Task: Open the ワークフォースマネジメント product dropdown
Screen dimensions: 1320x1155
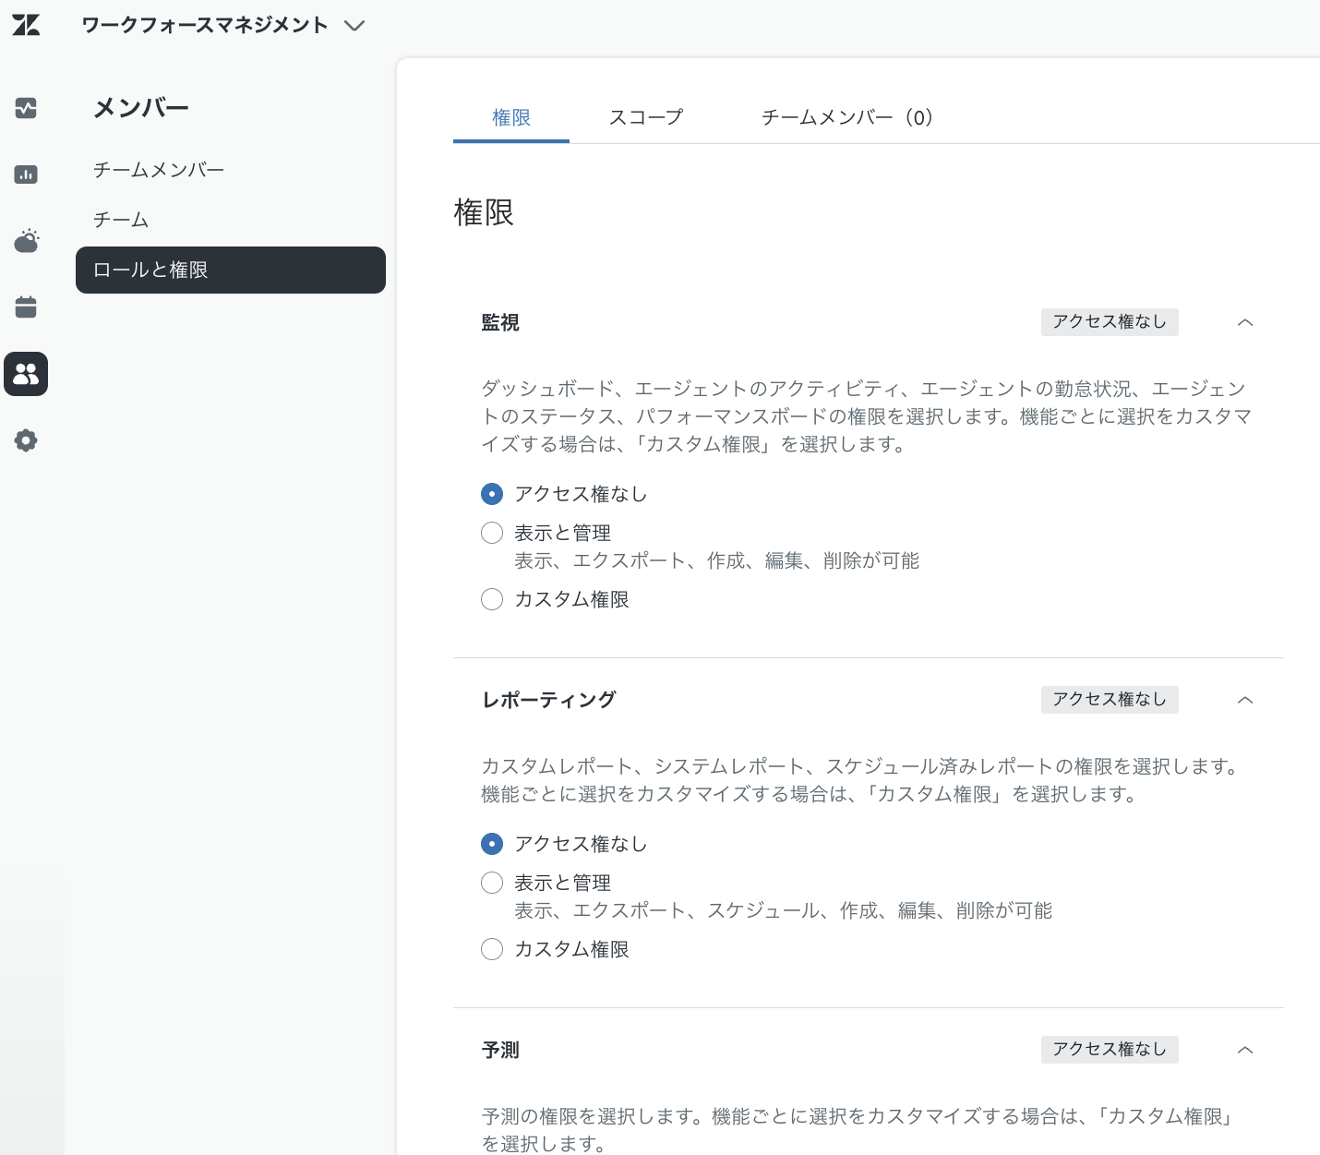Action: [223, 25]
